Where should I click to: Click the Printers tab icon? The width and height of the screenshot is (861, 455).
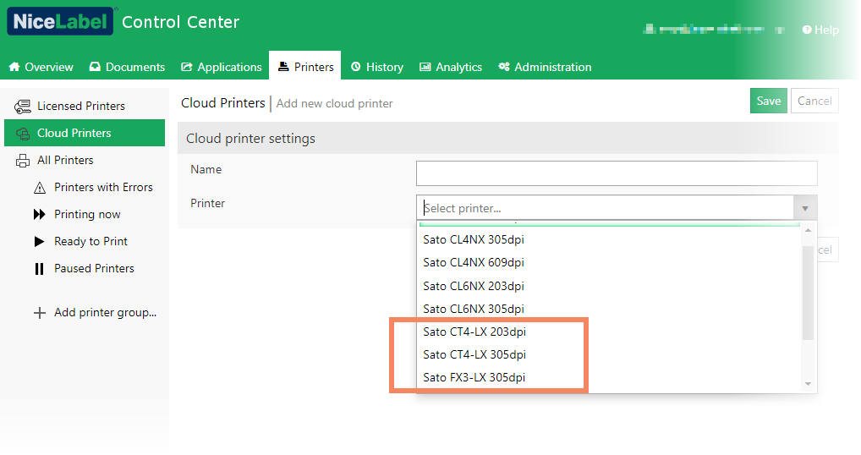[x=283, y=67]
